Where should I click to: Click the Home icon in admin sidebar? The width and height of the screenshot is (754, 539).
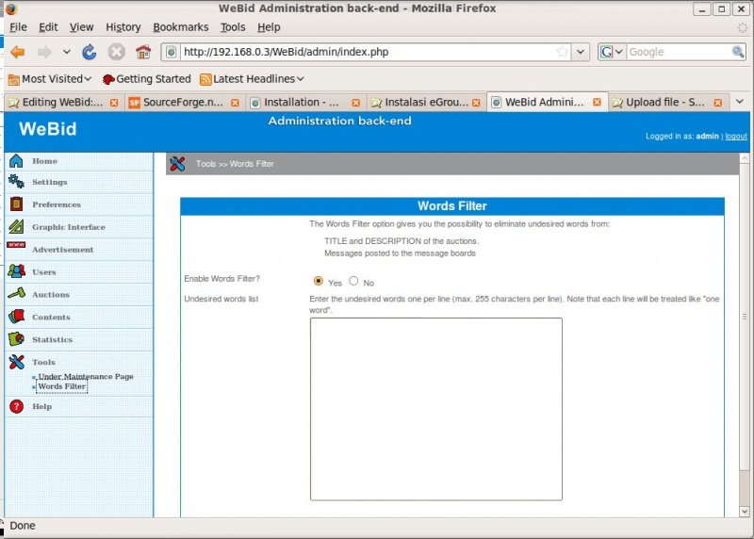click(16, 161)
